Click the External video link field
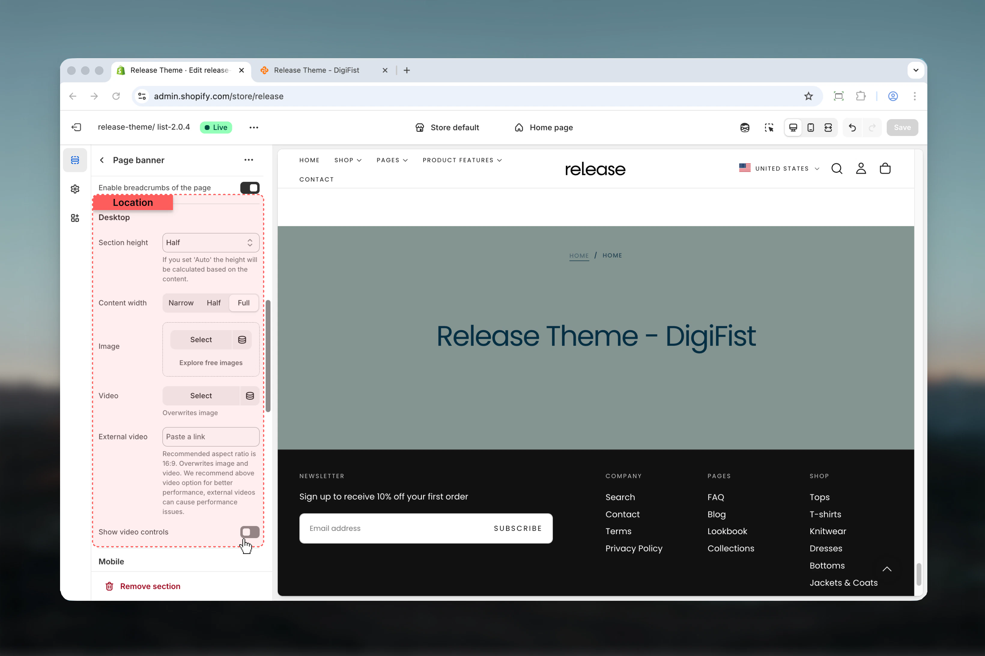Viewport: 985px width, 656px height. tap(211, 437)
